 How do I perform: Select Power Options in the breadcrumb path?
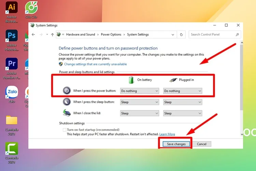pos(111,35)
